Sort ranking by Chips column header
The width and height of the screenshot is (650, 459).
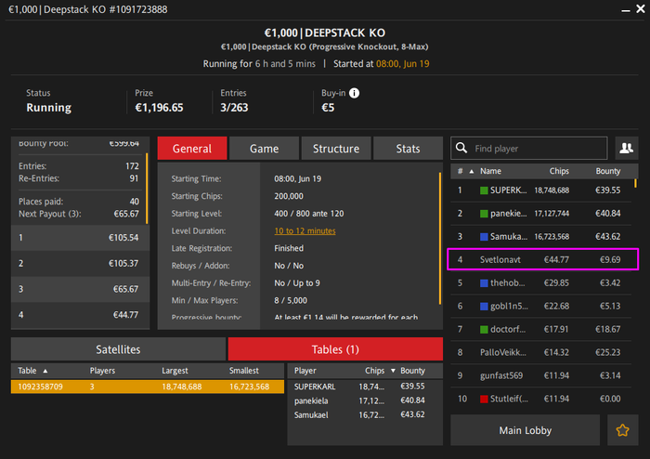pos(559,171)
